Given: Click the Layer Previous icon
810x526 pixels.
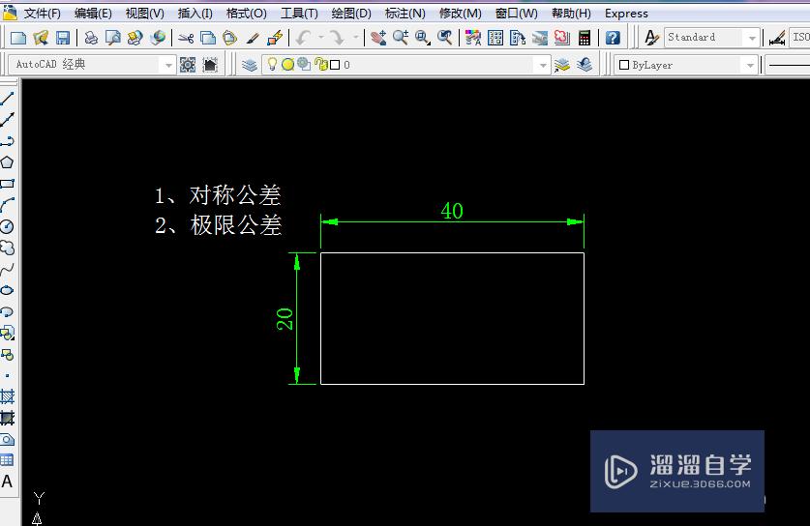Looking at the screenshot, I should pyautogui.click(x=585, y=65).
